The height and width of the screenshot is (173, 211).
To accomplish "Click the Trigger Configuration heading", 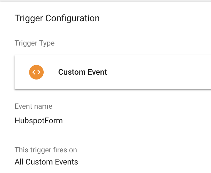I will tap(57, 18).
